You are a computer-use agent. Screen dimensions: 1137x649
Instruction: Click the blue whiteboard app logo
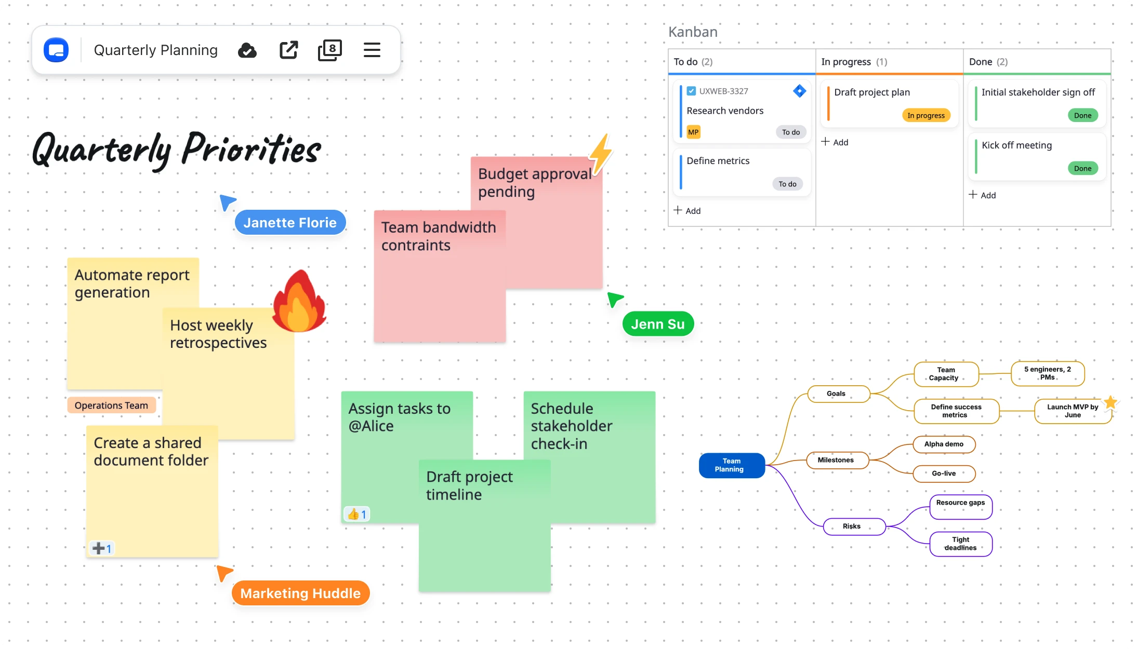(x=57, y=50)
